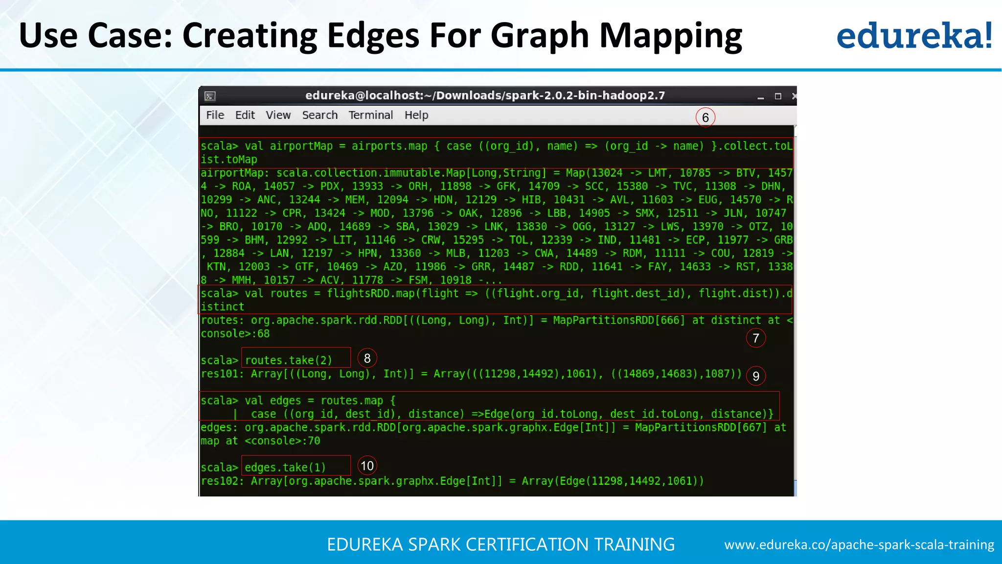The width and height of the screenshot is (1002, 564).
Task: Close the terminal window
Action: point(794,96)
